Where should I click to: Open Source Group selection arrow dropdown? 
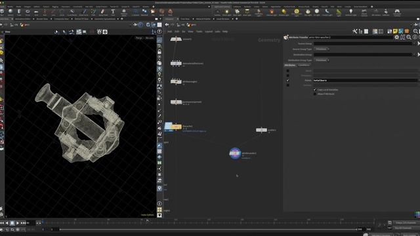point(414,43)
